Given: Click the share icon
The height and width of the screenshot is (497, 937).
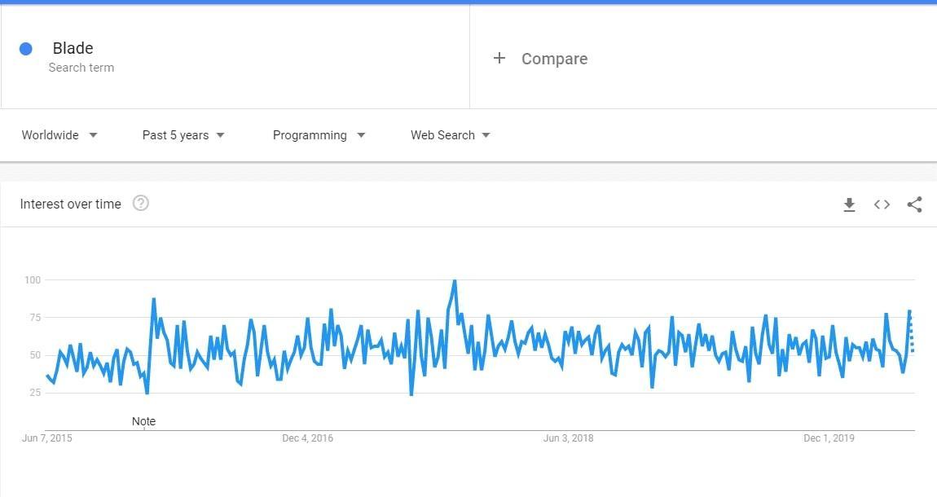Looking at the screenshot, I should (914, 205).
